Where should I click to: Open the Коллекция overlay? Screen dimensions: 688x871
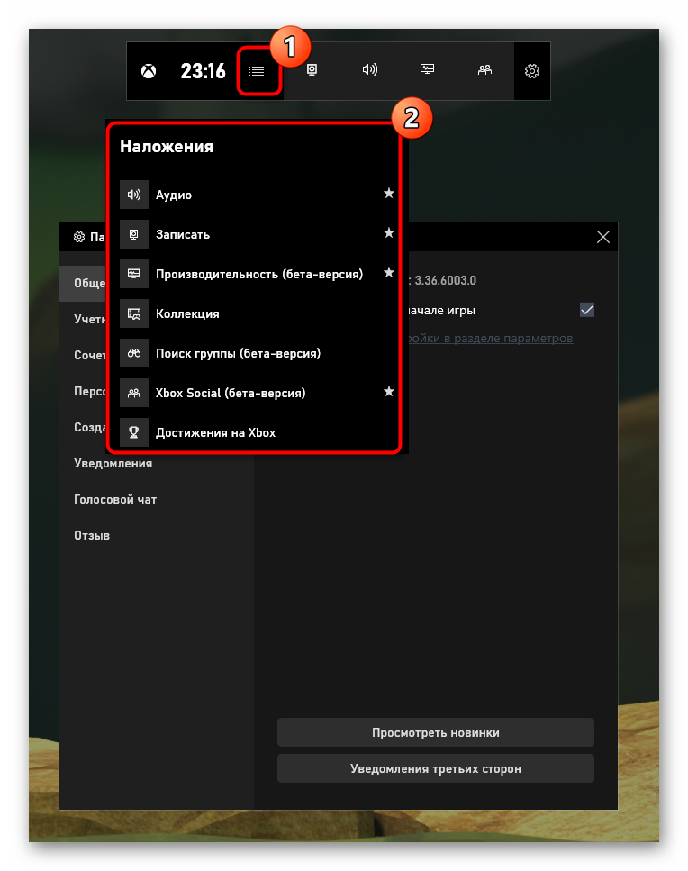(x=257, y=313)
